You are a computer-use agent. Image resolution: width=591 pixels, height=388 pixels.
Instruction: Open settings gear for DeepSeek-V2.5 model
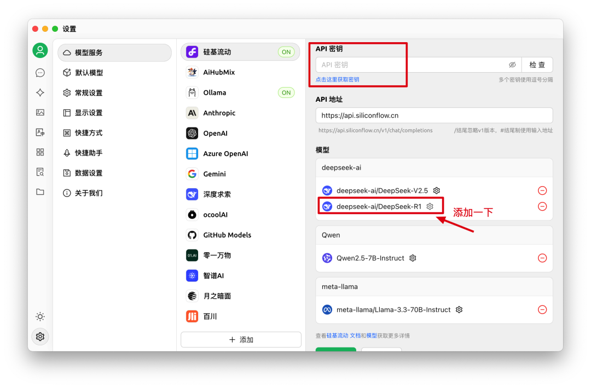tap(436, 190)
